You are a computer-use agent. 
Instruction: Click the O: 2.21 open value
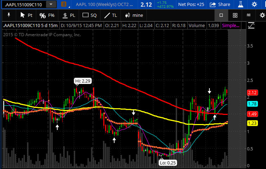coord(112,26)
